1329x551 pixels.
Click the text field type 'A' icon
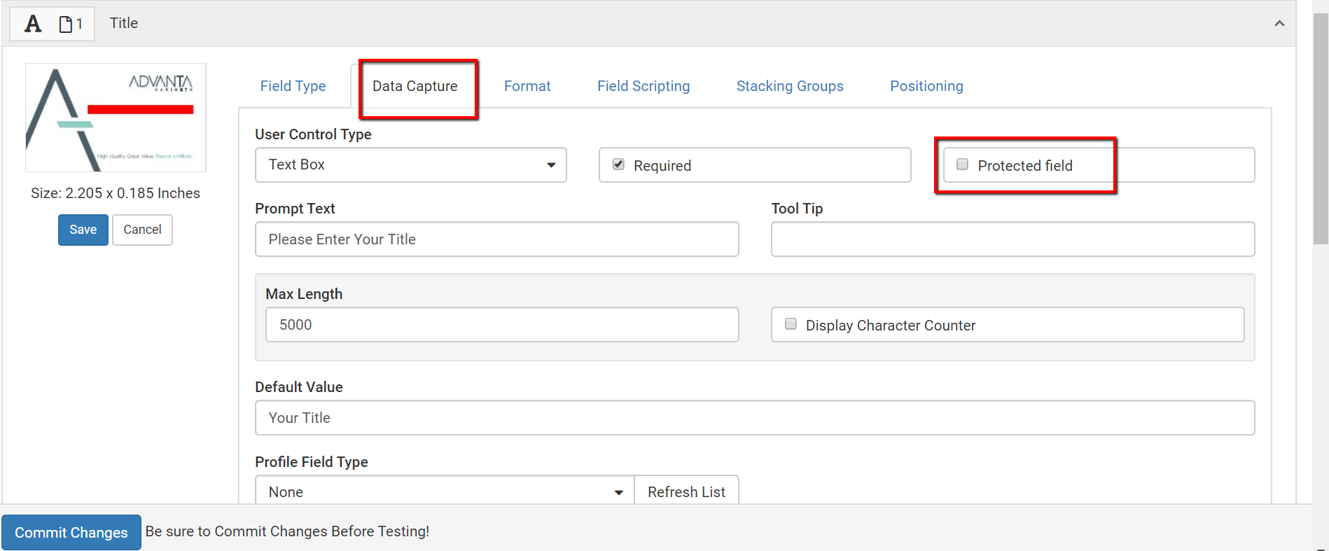(33, 24)
